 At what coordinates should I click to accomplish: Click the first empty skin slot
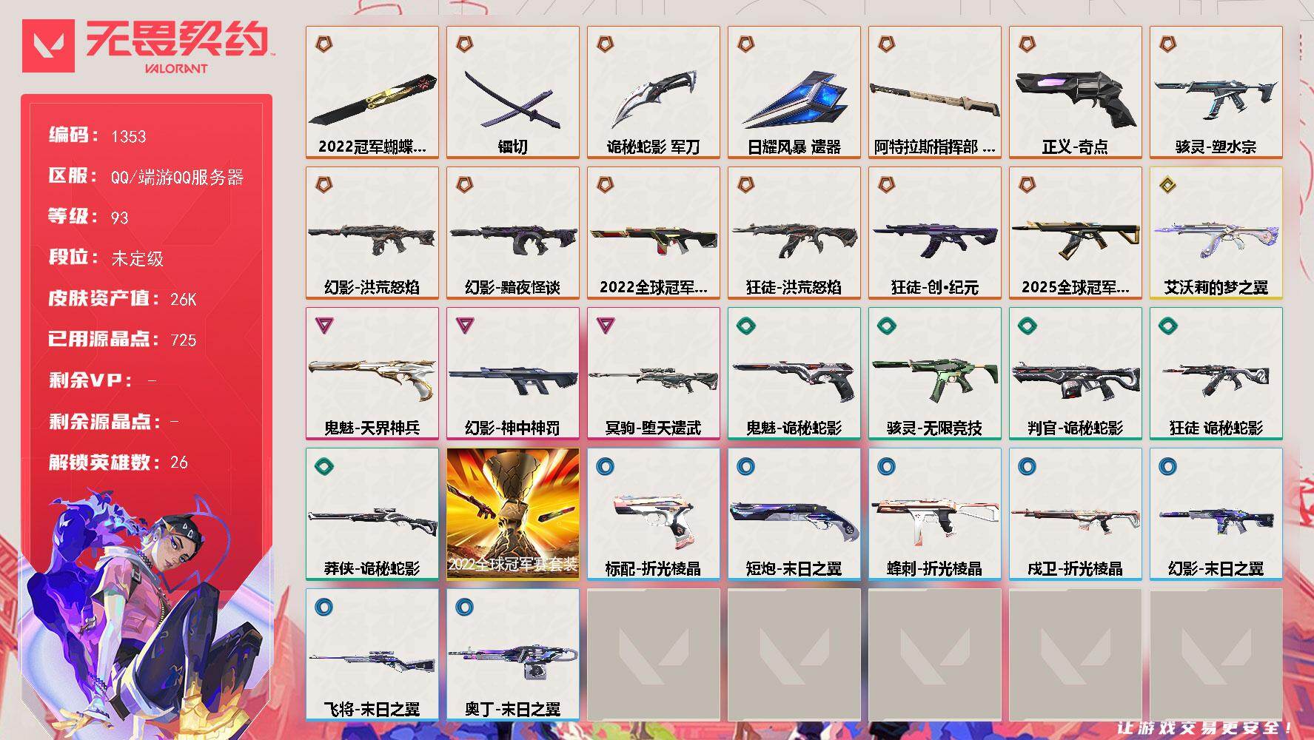(654, 655)
